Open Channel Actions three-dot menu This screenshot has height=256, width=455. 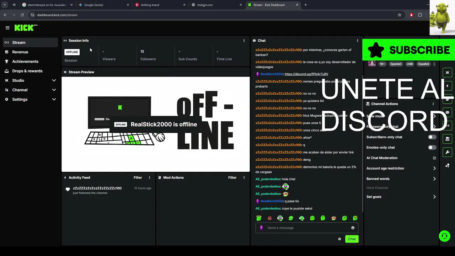tap(433, 104)
